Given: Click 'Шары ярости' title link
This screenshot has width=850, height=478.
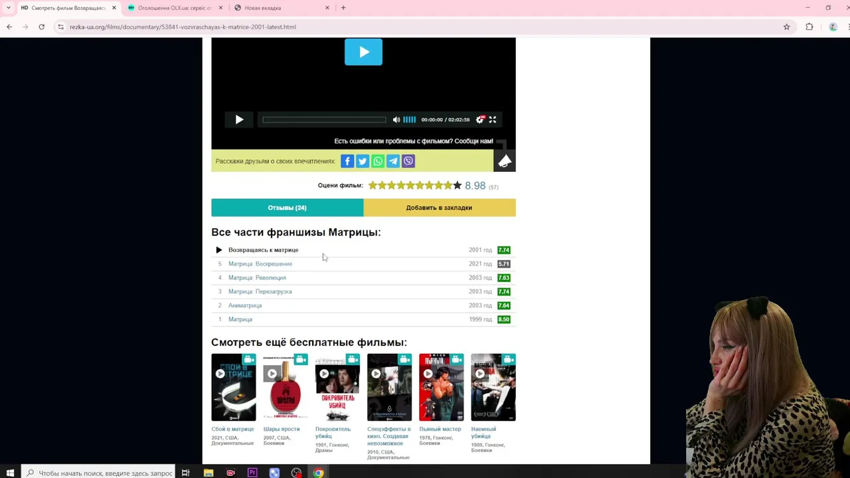Looking at the screenshot, I should (282, 429).
